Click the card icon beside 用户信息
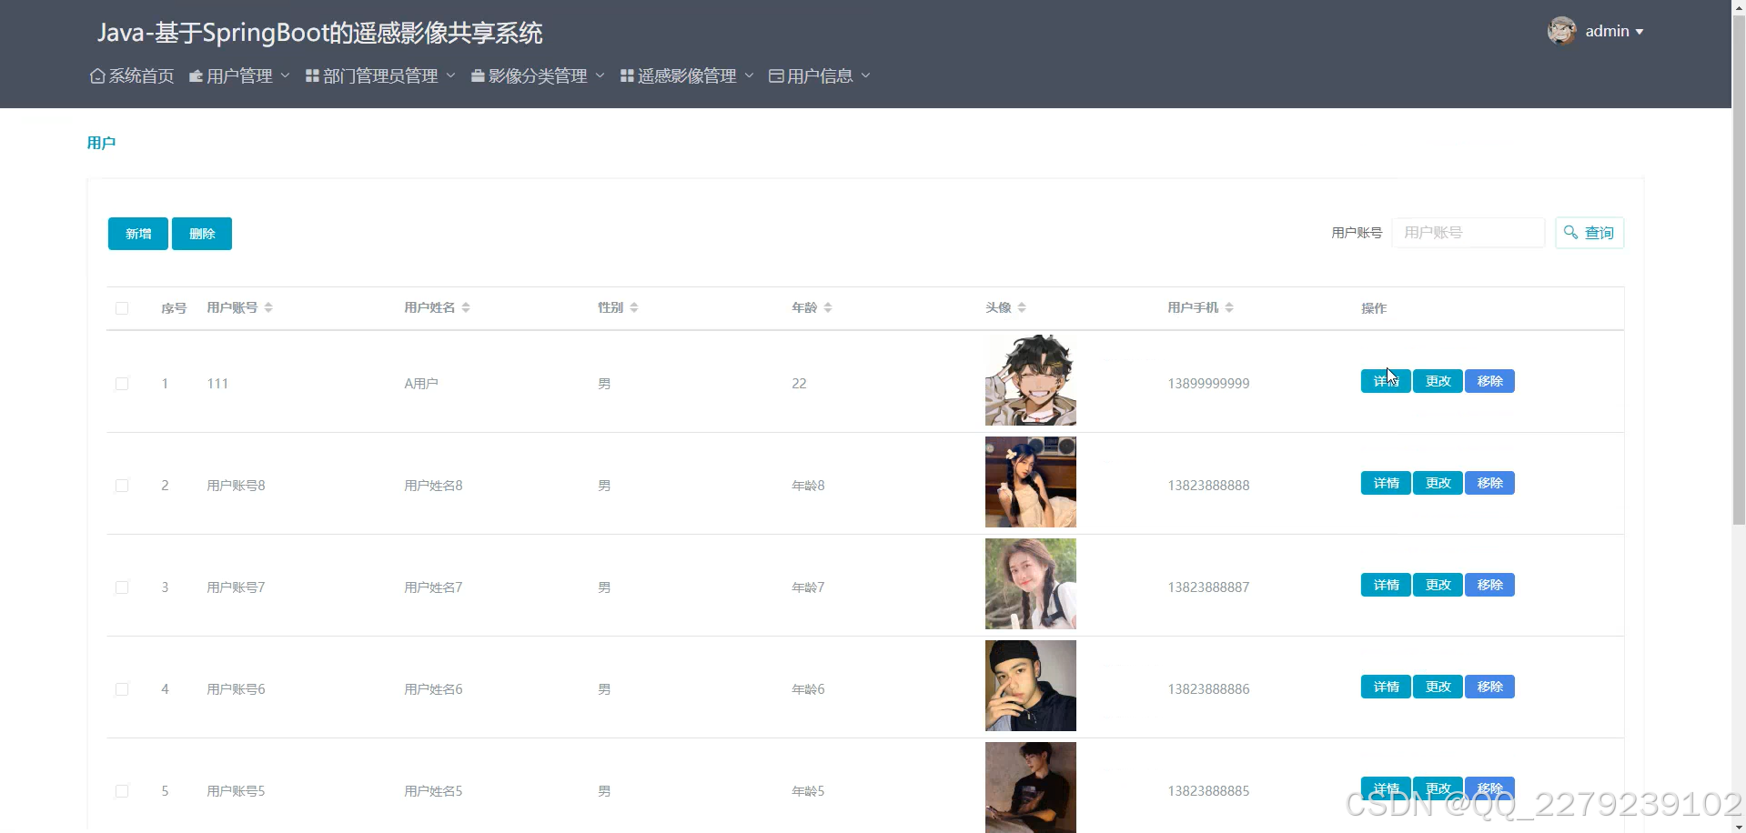The height and width of the screenshot is (833, 1746). click(x=774, y=76)
